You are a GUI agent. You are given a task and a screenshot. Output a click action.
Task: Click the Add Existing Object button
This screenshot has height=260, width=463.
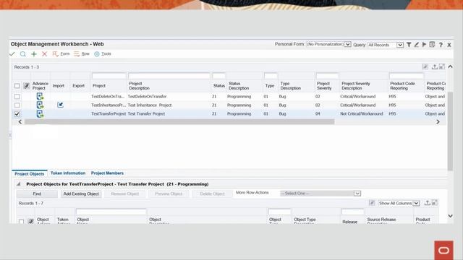coord(81,194)
